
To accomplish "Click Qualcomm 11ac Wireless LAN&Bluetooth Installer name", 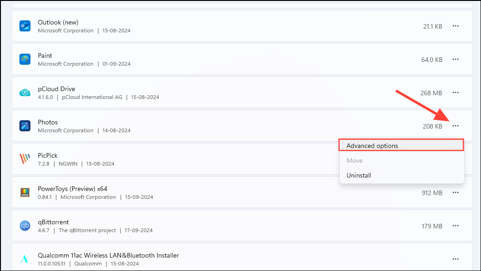I will 108,255.
